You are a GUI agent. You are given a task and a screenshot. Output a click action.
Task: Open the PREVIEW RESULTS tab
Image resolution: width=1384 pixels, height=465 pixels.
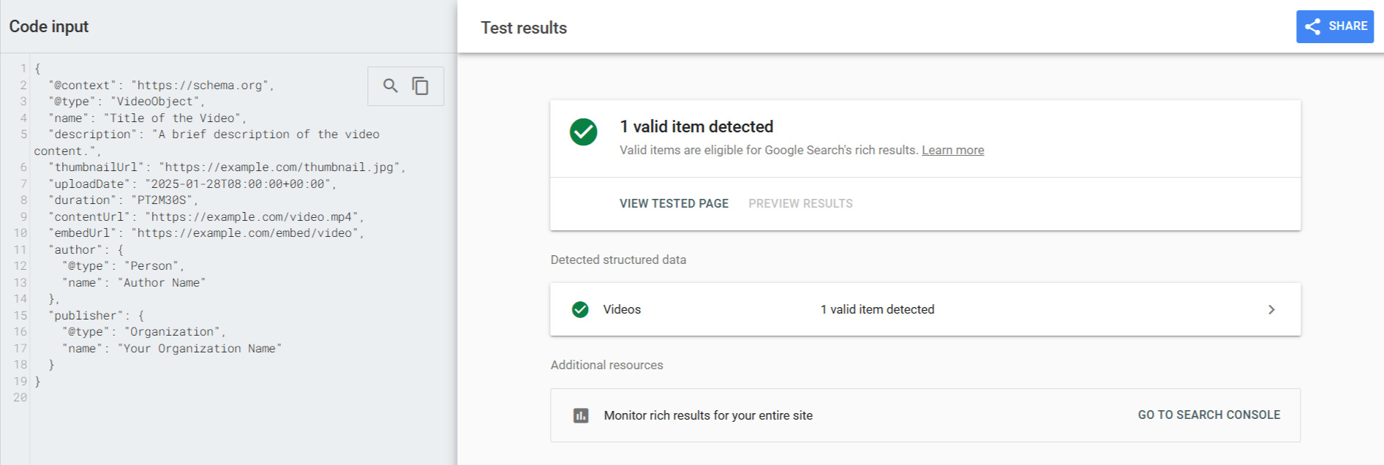tap(800, 203)
